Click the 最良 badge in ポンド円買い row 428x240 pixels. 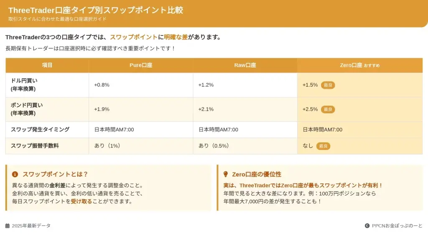click(x=328, y=109)
